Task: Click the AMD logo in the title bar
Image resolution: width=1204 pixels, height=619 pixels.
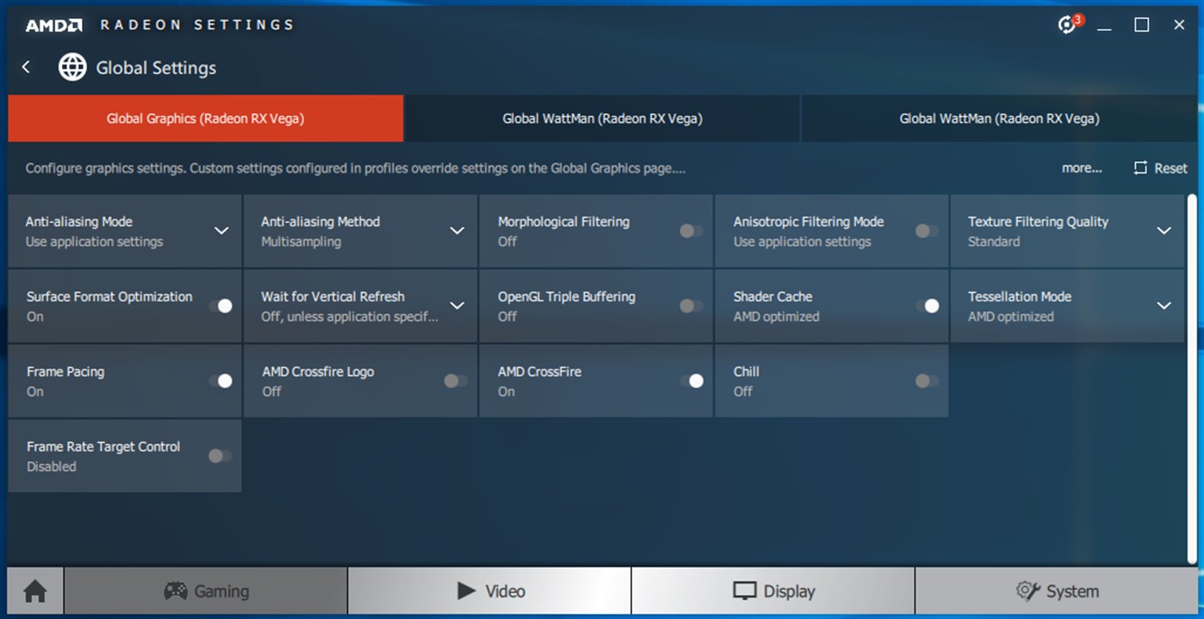Action: pos(53,25)
